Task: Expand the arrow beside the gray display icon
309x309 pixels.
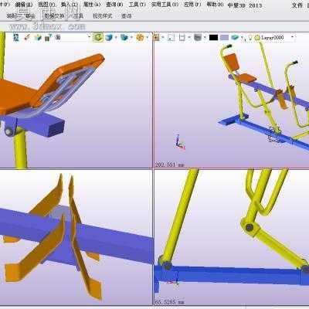Action: click(x=205, y=38)
